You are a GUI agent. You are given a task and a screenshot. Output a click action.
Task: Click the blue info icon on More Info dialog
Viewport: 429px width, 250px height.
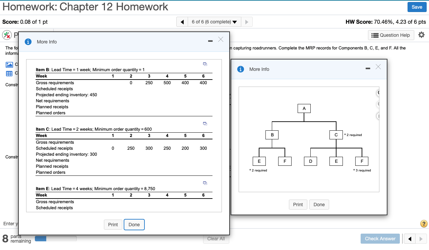(x=28, y=42)
